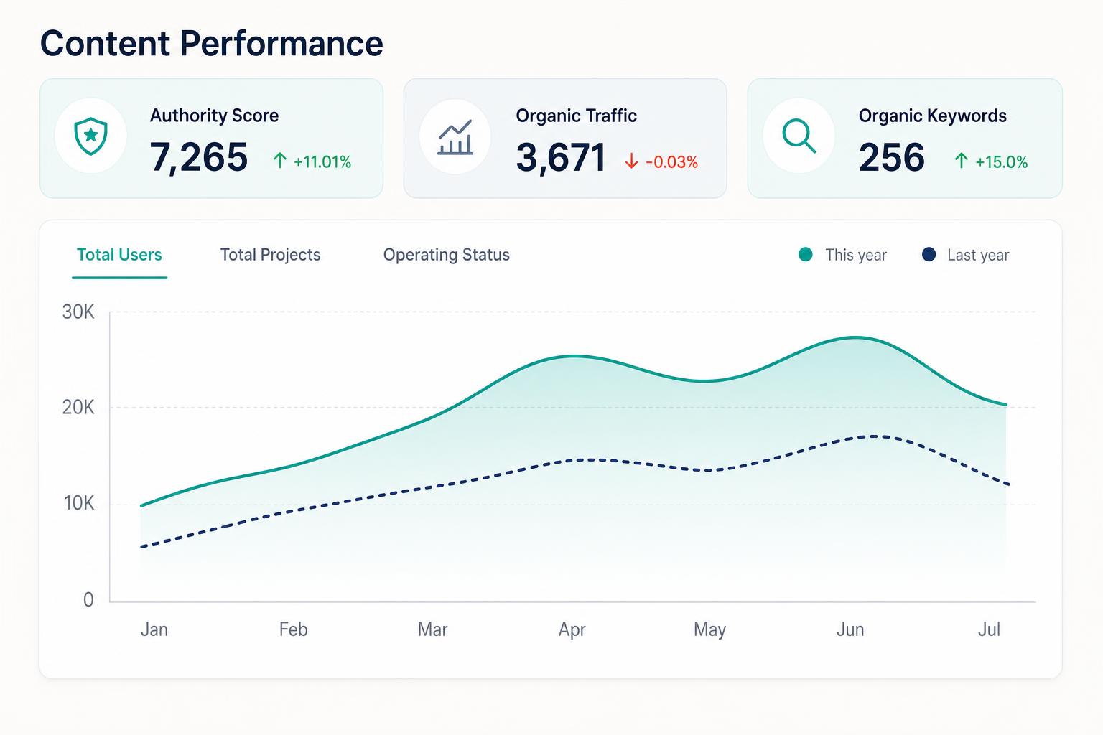
Task: Select the Total Users tab
Action: (x=119, y=255)
